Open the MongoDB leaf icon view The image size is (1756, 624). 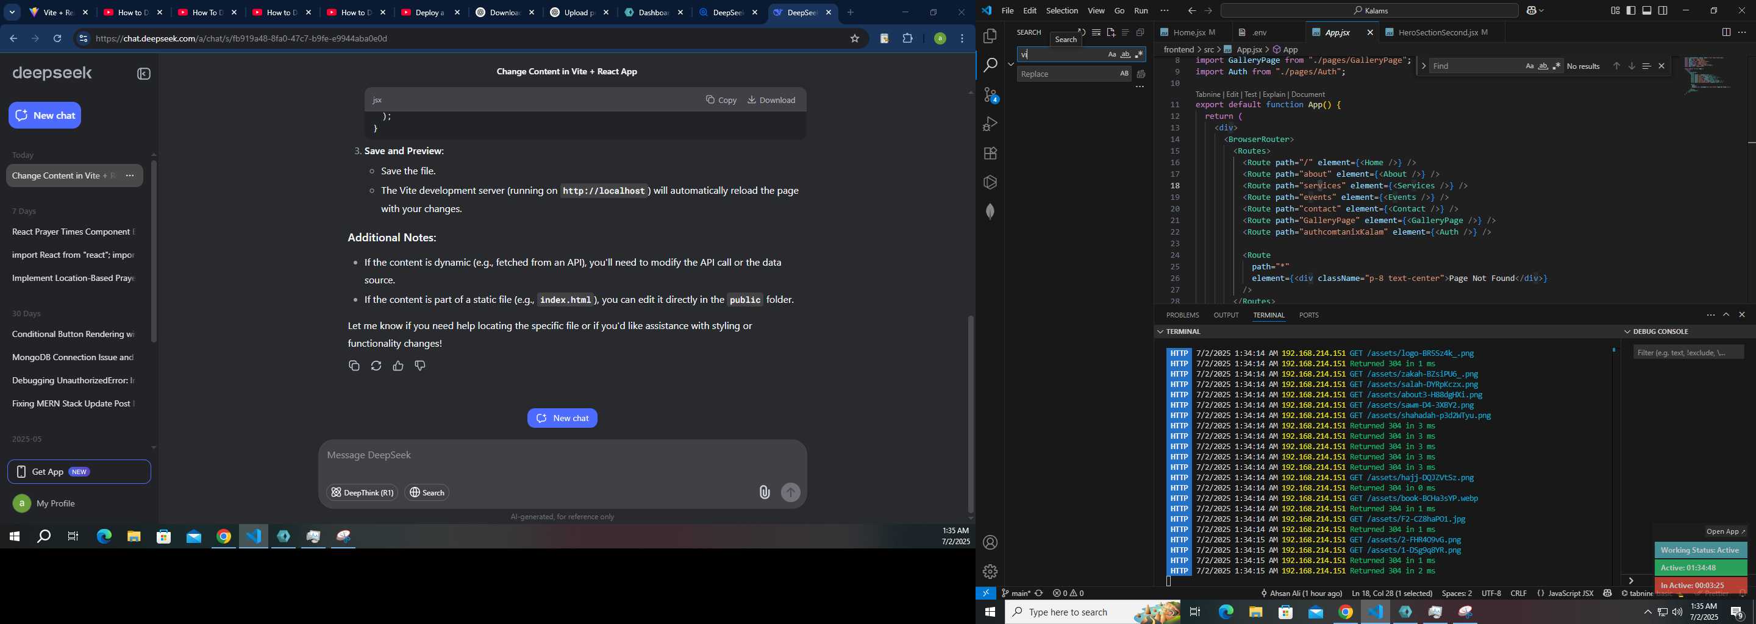[990, 211]
